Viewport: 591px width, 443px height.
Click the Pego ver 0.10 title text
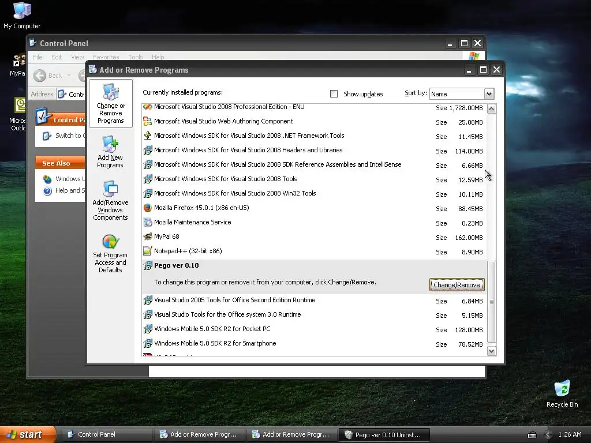pos(177,265)
